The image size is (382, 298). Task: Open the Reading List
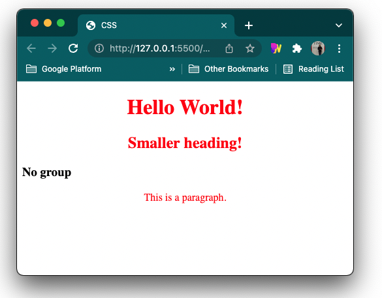point(313,69)
